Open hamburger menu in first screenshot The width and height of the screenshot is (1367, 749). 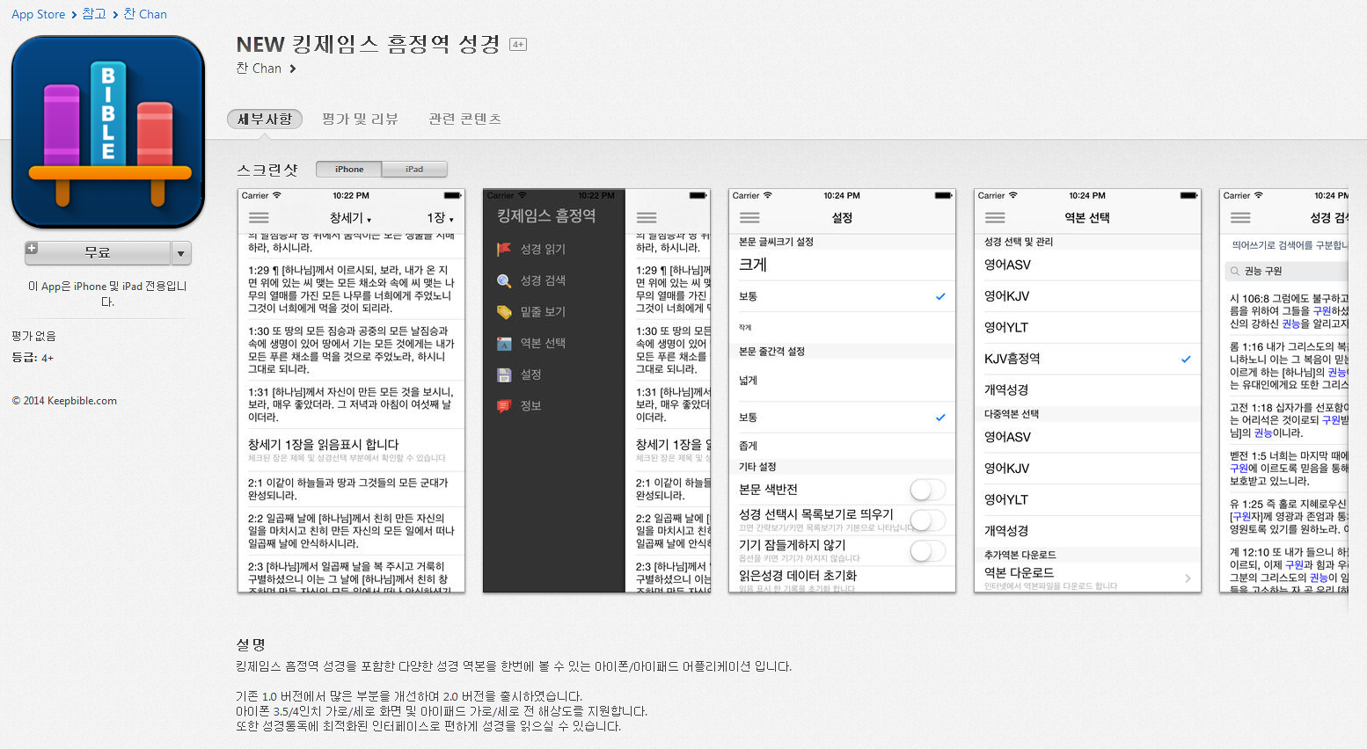(259, 218)
